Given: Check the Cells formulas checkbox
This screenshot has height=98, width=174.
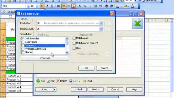Looking at the screenshot, I should coord(23,38).
